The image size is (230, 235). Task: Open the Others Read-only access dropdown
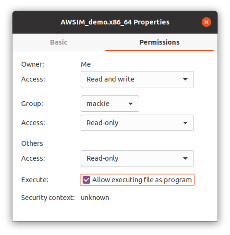(x=137, y=158)
